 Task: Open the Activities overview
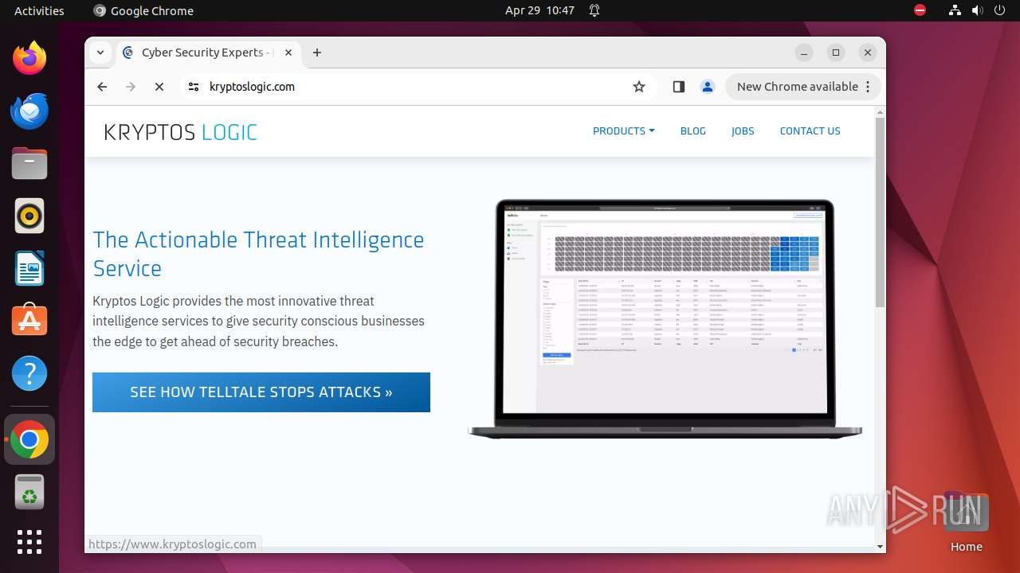tap(39, 10)
